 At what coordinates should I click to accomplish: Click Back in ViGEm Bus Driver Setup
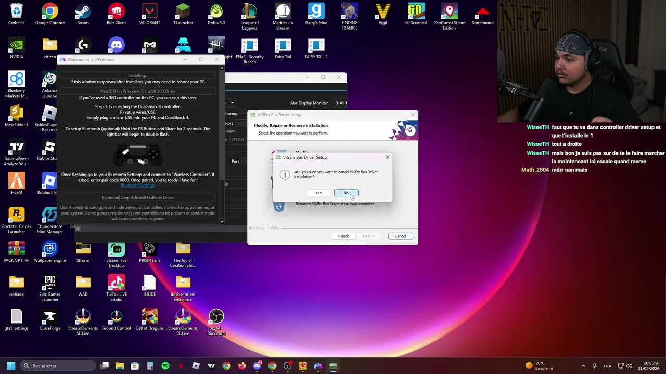pos(343,236)
